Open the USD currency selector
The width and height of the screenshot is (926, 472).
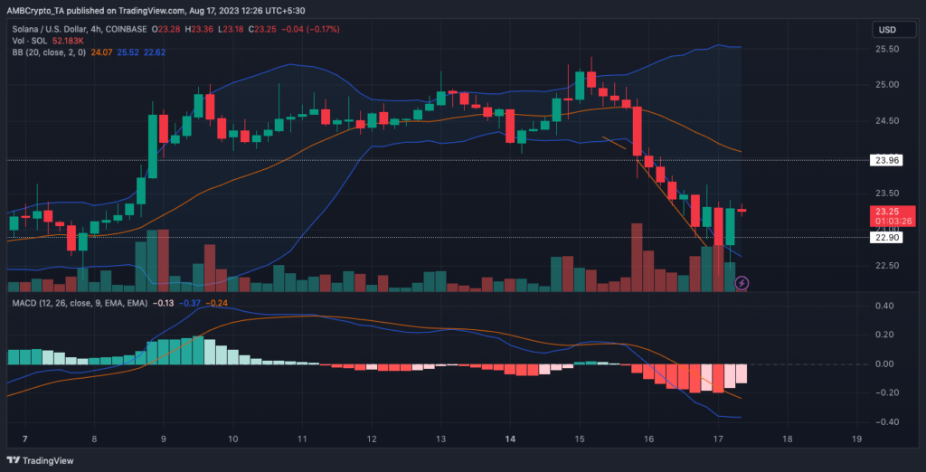pos(887,30)
